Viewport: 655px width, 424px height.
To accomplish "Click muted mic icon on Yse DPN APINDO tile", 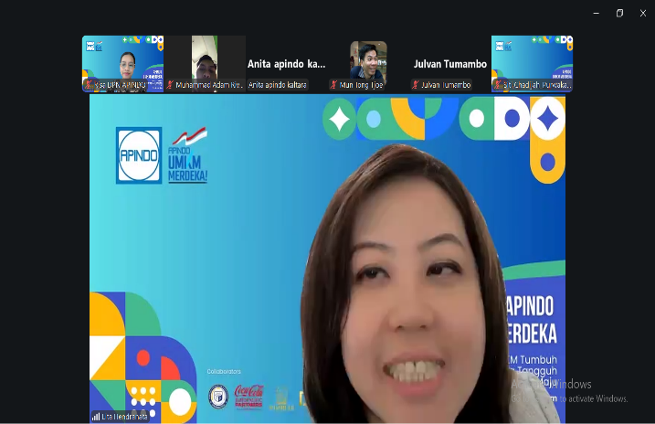I will pos(89,85).
